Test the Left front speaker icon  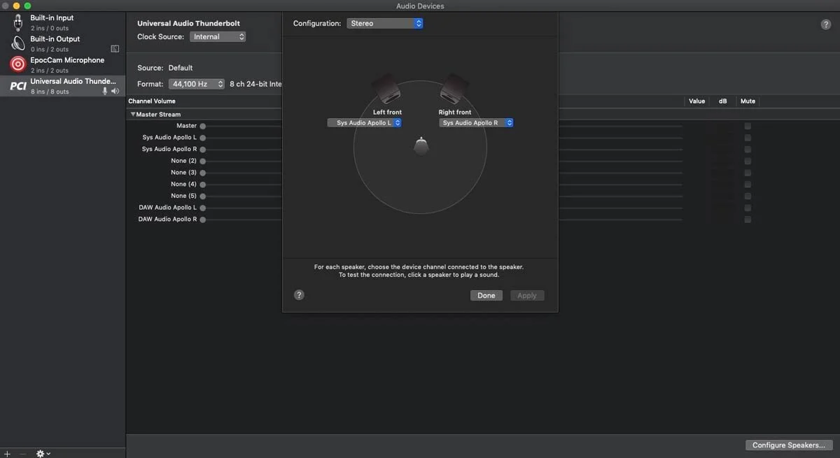tap(386, 90)
